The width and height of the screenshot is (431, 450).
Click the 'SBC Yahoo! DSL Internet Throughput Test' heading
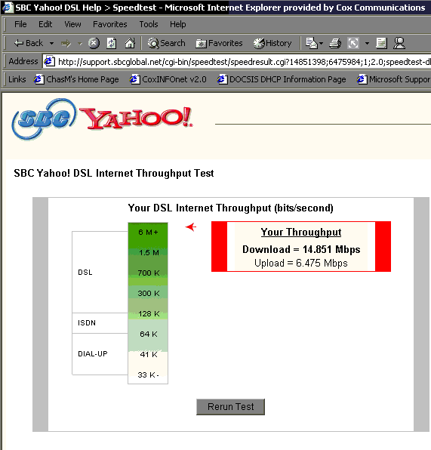point(114,174)
